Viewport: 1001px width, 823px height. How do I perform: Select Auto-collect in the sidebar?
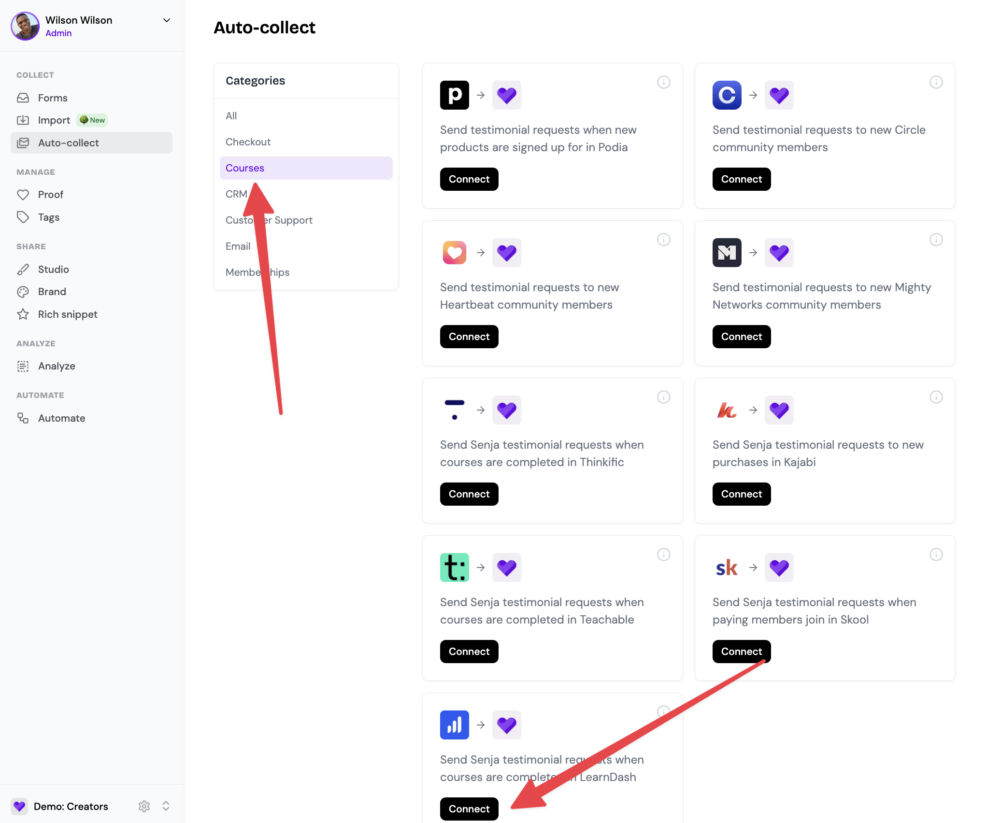[x=91, y=143]
